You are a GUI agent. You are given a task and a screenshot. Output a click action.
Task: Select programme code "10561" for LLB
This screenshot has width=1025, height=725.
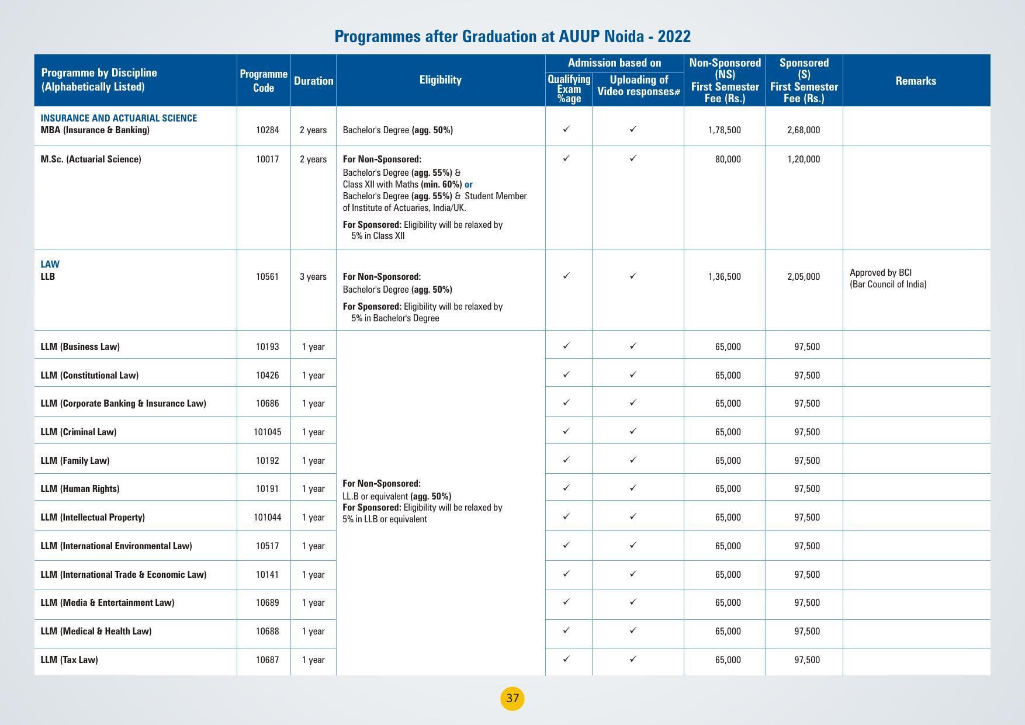point(268,276)
